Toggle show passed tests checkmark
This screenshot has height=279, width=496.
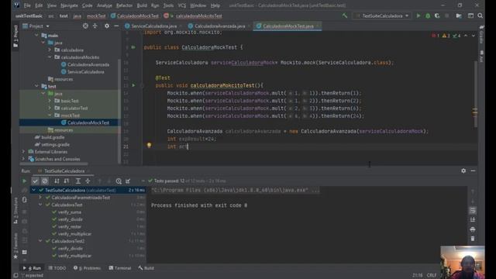click(35, 181)
